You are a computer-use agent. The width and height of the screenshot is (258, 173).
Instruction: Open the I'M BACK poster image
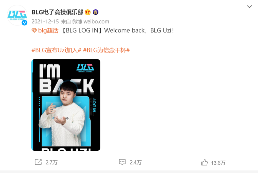click(66, 105)
